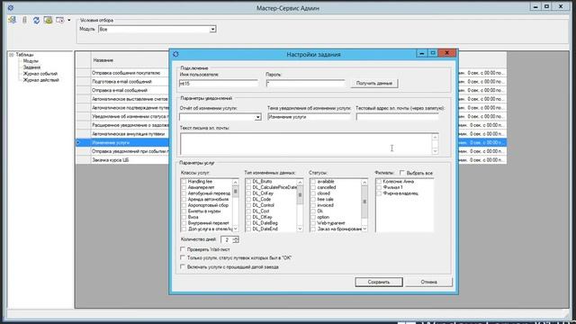
Task: Click the Получить данные button
Action: (x=374, y=84)
